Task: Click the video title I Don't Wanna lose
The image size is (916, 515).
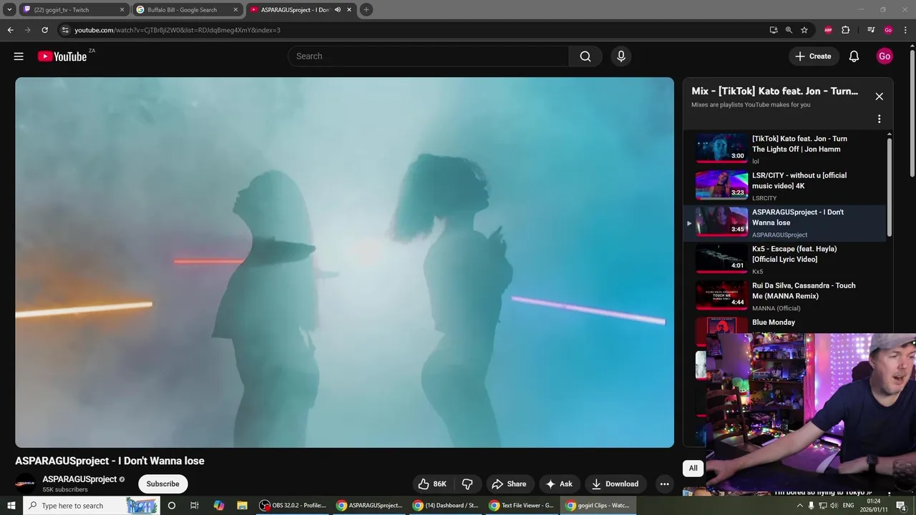Action: click(109, 461)
